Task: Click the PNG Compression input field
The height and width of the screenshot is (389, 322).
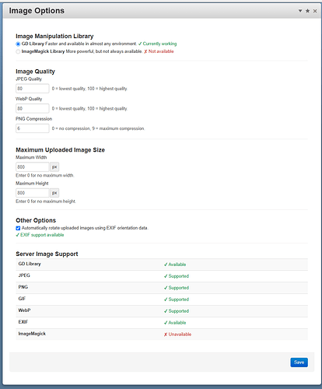Action: (33, 128)
